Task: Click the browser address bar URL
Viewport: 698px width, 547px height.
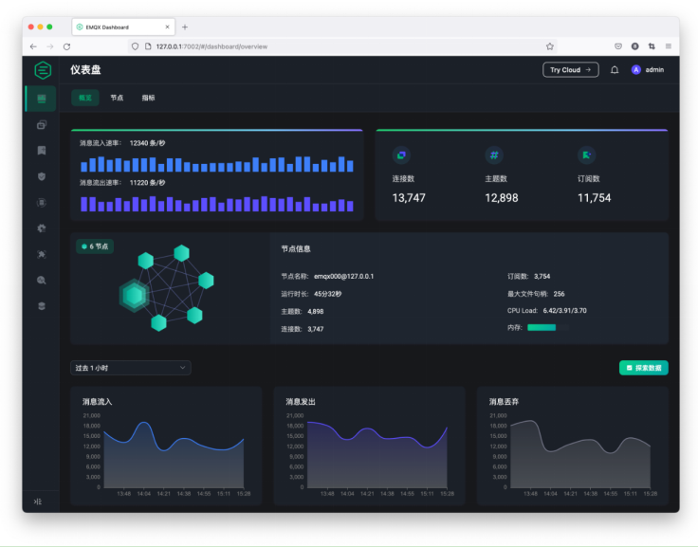Action: click(x=211, y=46)
